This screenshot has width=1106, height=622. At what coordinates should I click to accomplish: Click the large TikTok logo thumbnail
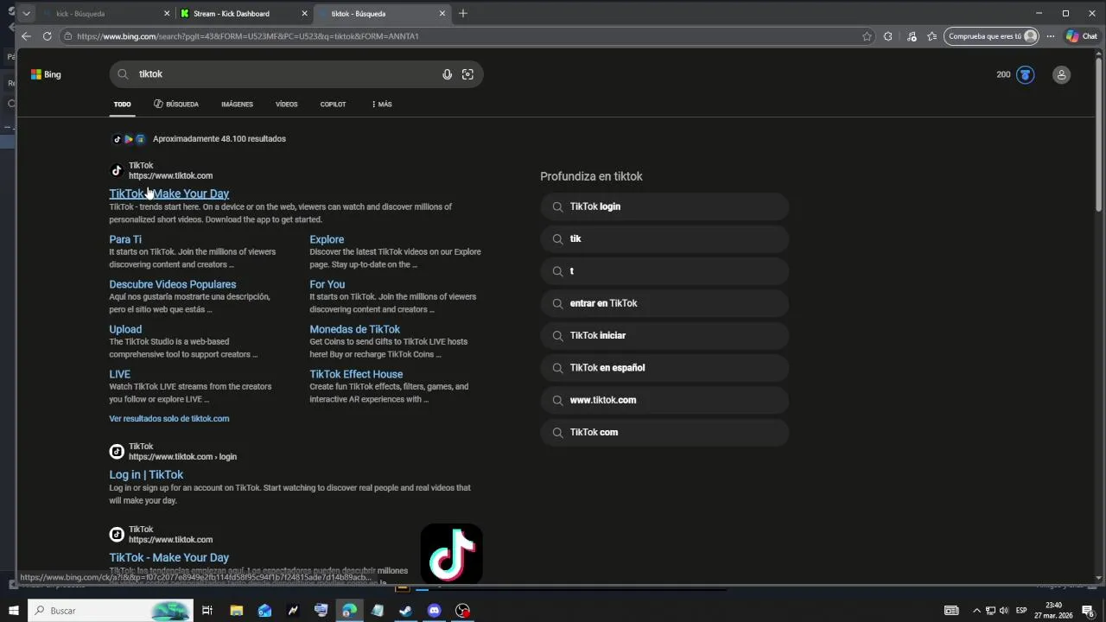click(x=451, y=553)
